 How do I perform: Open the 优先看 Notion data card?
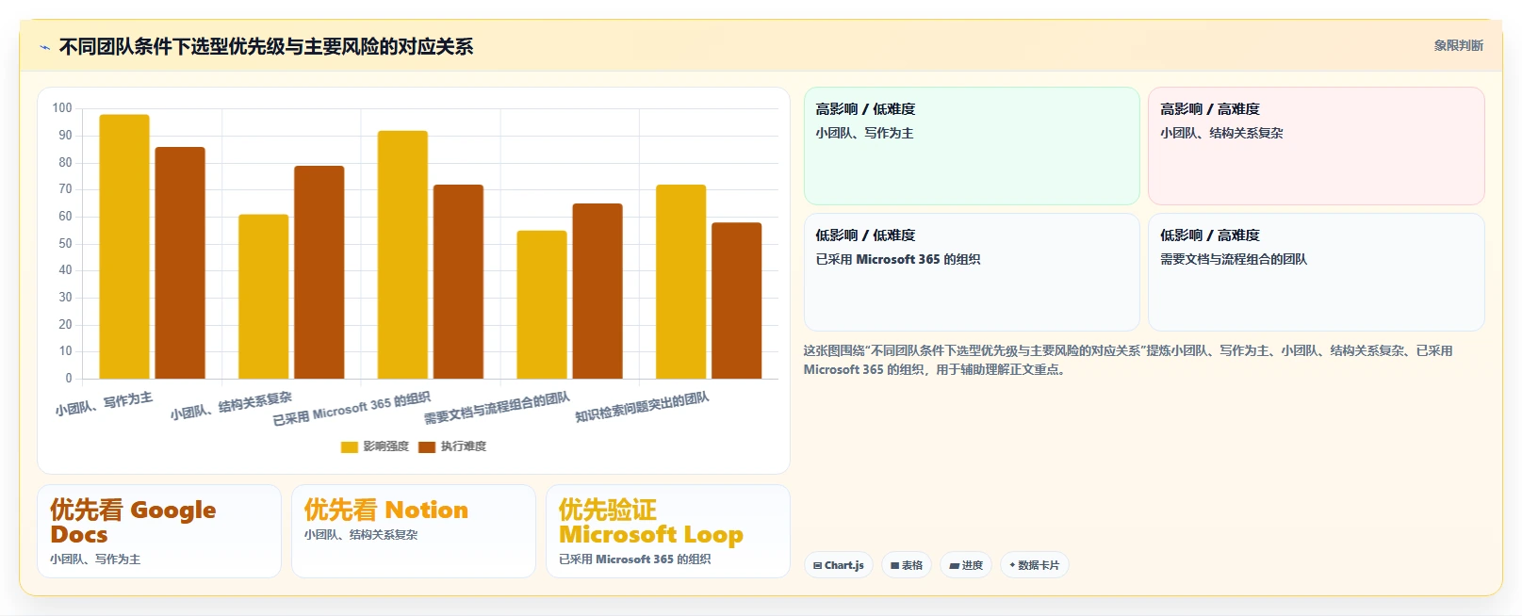click(414, 531)
